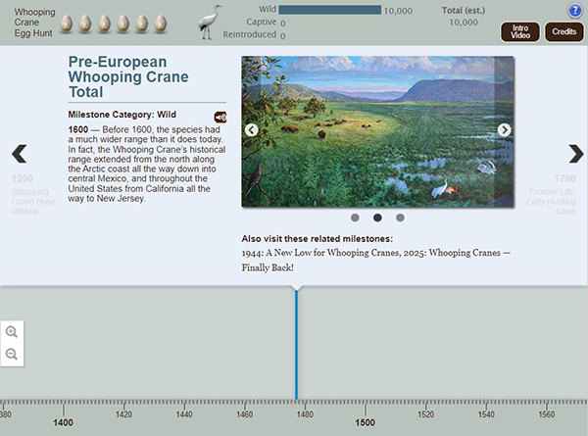
Task: Click the bold 1600 year in description
Action: (78, 129)
